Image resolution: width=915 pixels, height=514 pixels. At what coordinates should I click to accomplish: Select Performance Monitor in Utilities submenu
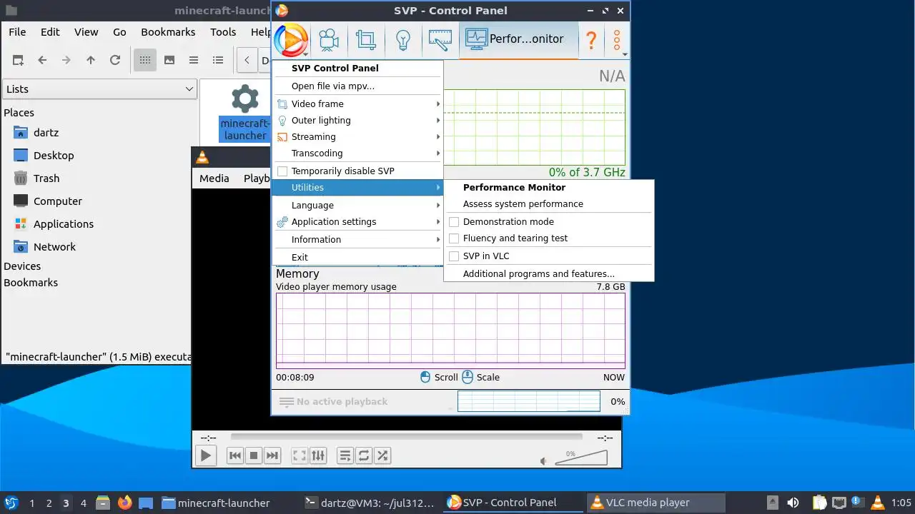[548, 188]
